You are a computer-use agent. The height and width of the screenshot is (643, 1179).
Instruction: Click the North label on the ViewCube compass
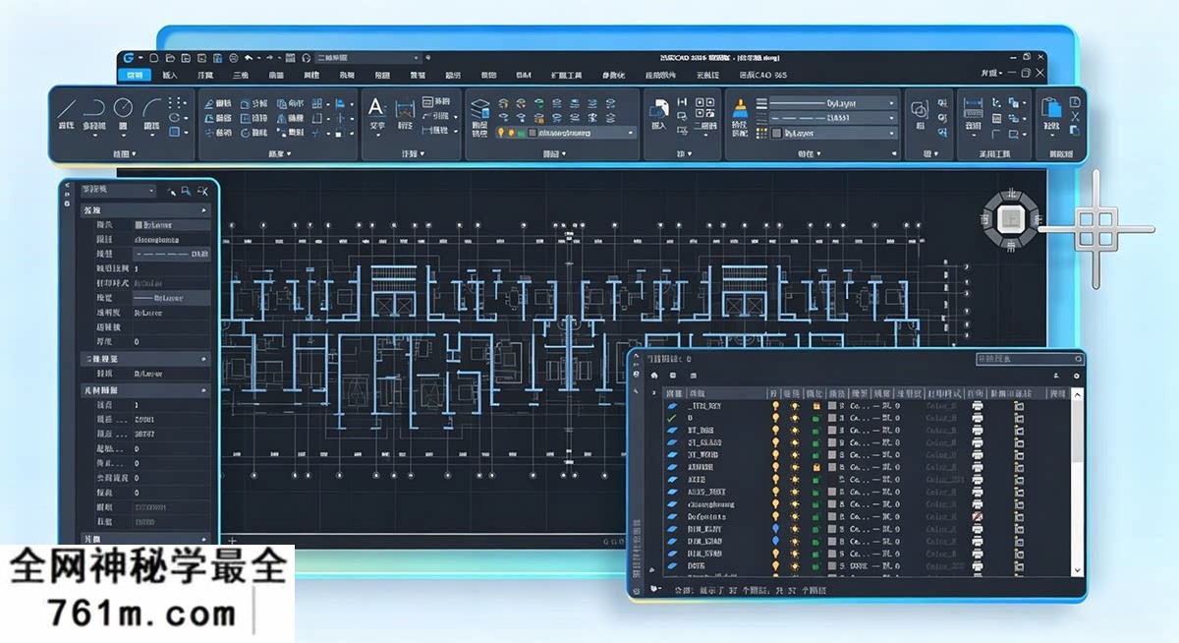(x=1011, y=195)
